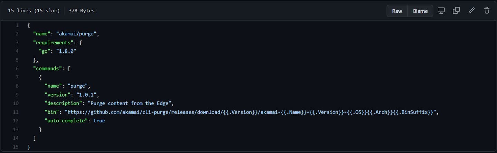
Task: Delete this file using trash icon
Action: pos(487,11)
